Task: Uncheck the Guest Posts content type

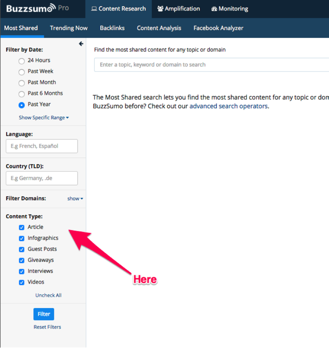Action: pyautogui.click(x=21, y=249)
